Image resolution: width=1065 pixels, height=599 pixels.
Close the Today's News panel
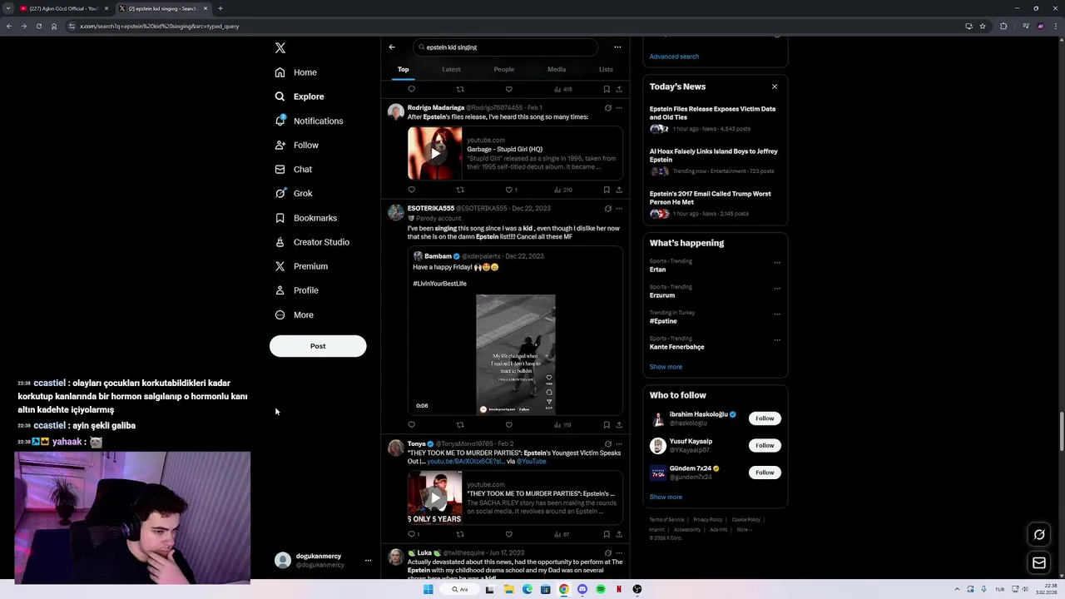pos(775,87)
